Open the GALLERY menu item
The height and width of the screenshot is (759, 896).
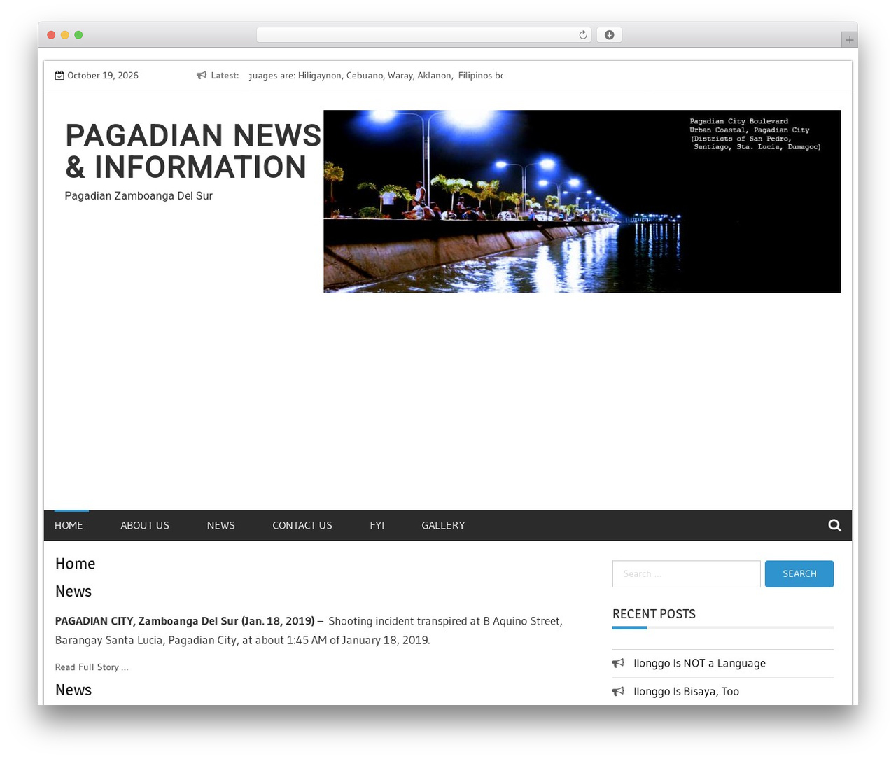point(443,525)
